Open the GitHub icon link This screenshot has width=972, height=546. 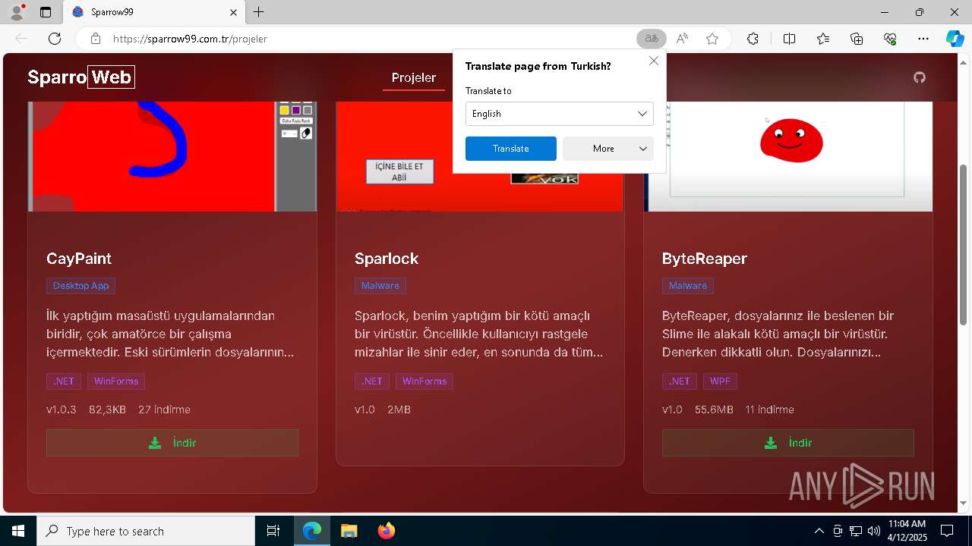(920, 77)
